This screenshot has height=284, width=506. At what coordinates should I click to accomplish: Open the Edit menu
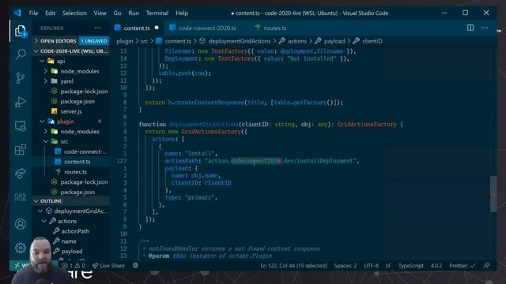pos(50,13)
